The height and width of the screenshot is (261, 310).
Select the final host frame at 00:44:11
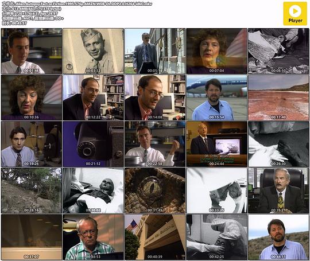[278, 237]
